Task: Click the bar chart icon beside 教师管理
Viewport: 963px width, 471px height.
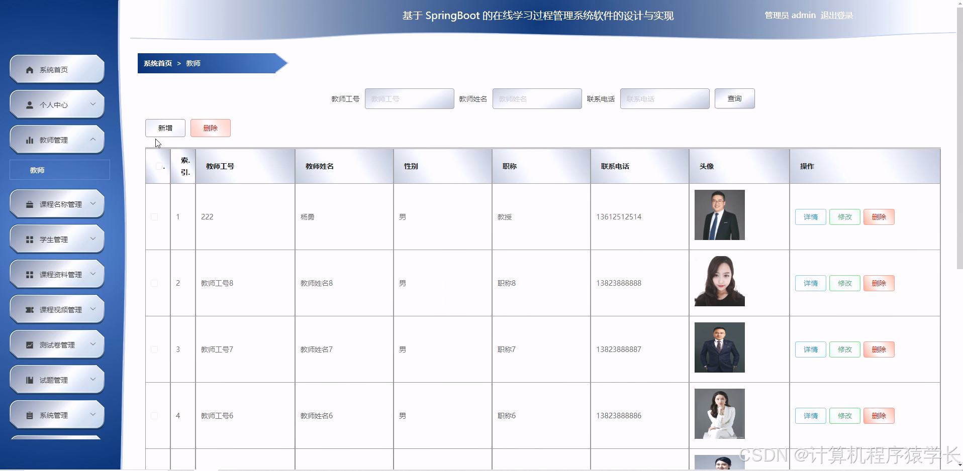Action: [x=30, y=141]
